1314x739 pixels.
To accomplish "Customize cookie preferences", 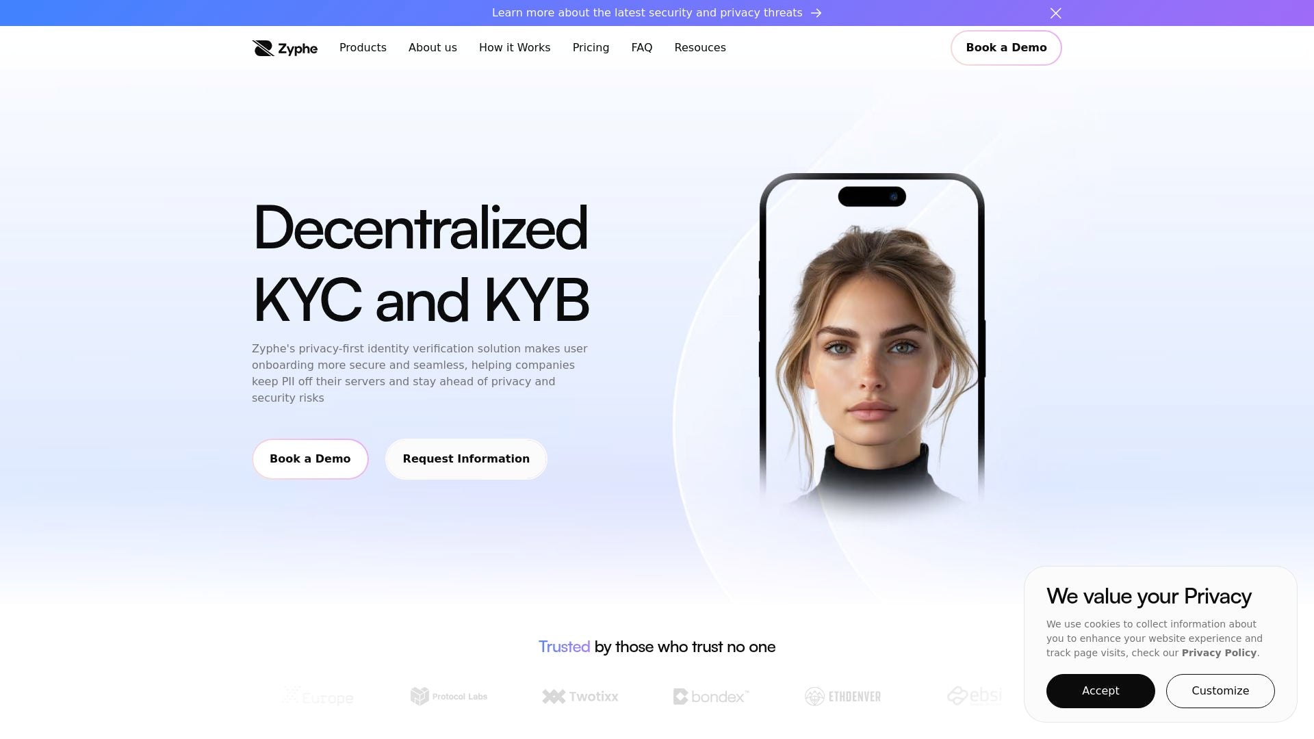I will point(1220,691).
